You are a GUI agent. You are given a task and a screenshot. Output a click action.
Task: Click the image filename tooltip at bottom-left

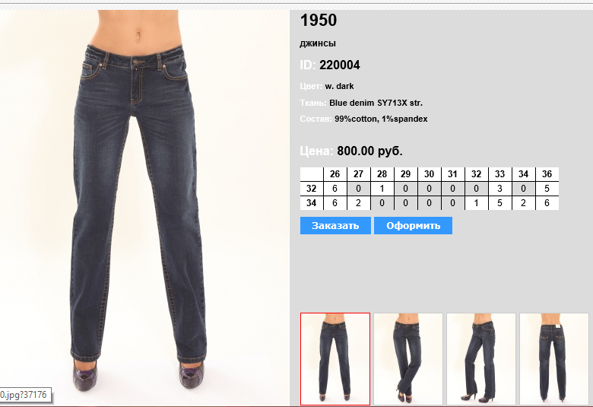click(x=25, y=395)
